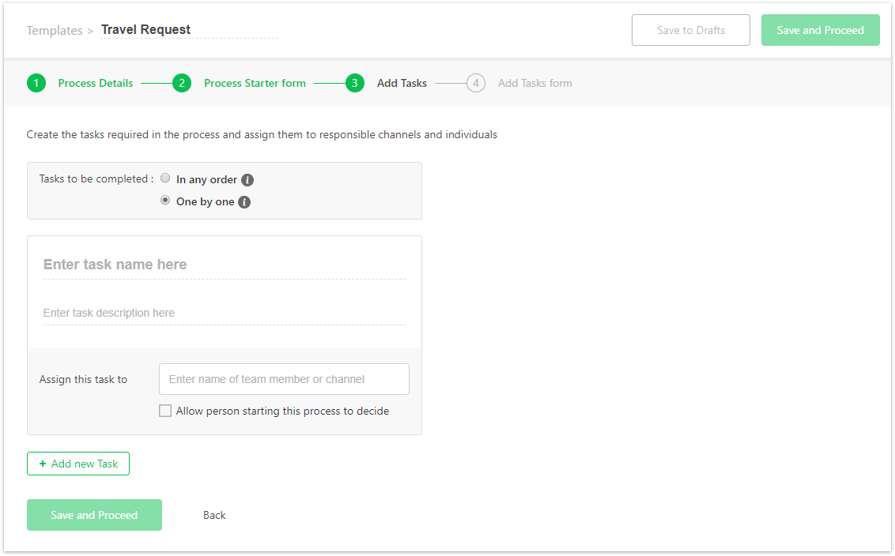Select the One by one radio button
Screen dimensions: 895x556
[165, 200]
